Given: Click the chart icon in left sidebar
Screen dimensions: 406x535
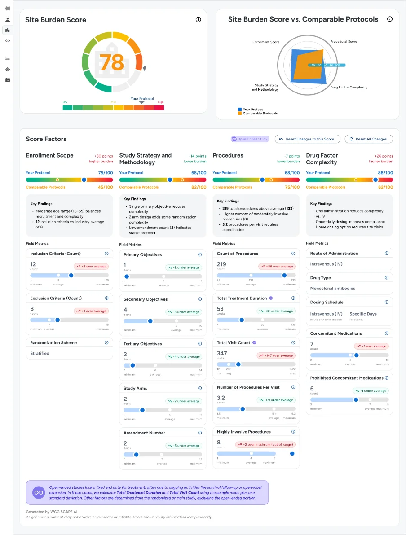Looking at the screenshot, I should 8,59.
